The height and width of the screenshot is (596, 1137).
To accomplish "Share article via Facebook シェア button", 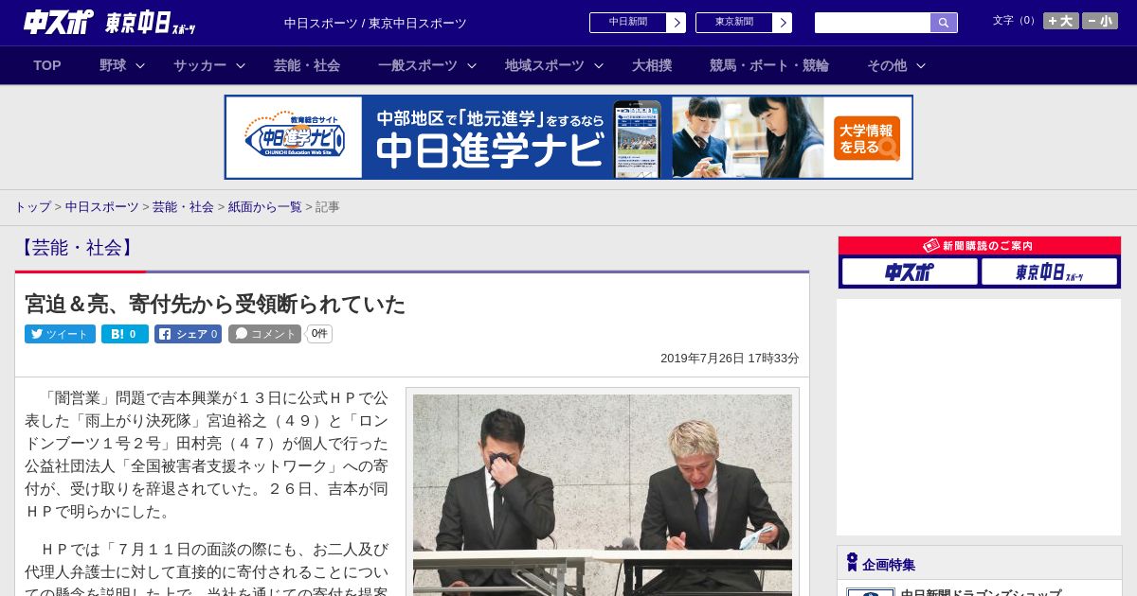I will (189, 334).
